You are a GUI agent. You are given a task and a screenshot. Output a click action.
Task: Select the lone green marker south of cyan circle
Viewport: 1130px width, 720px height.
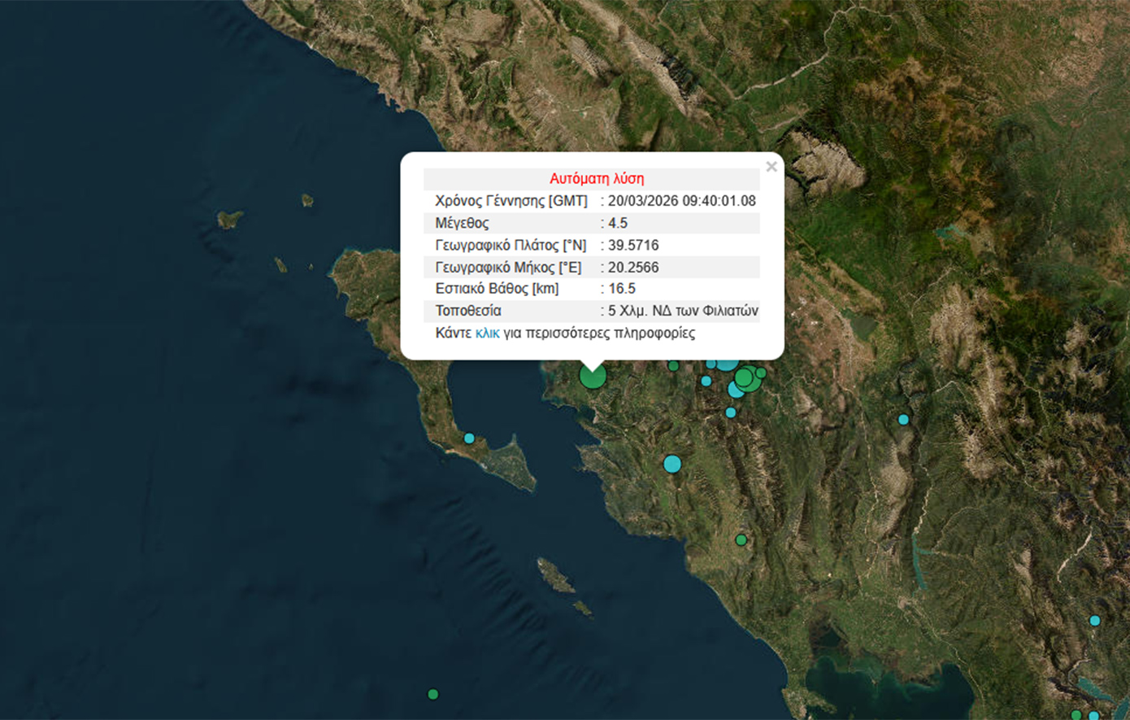tap(741, 539)
